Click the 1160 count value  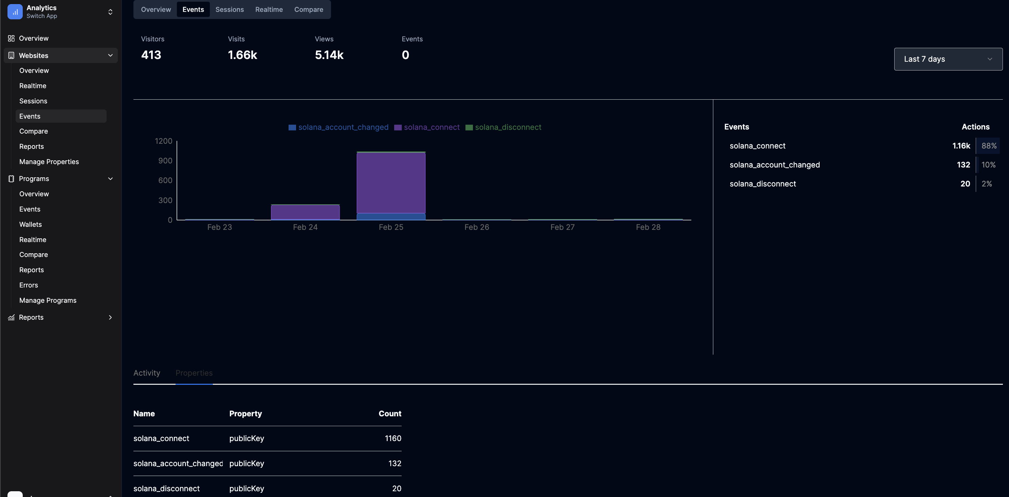pos(393,439)
